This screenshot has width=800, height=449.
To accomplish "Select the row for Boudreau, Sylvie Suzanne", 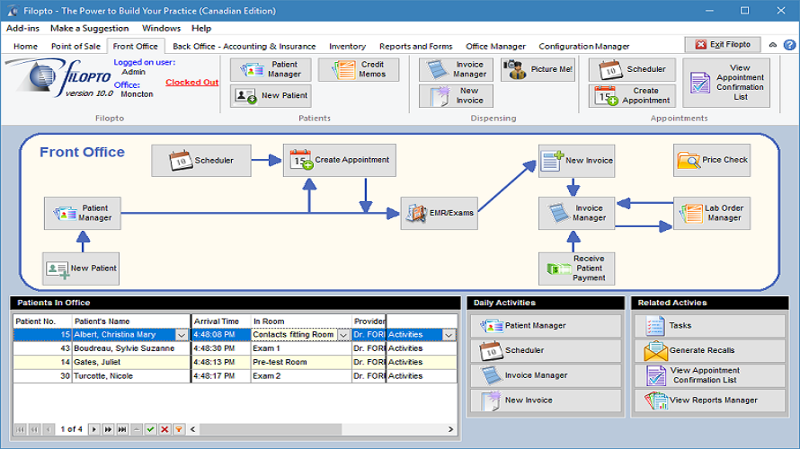I will pos(236,348).
